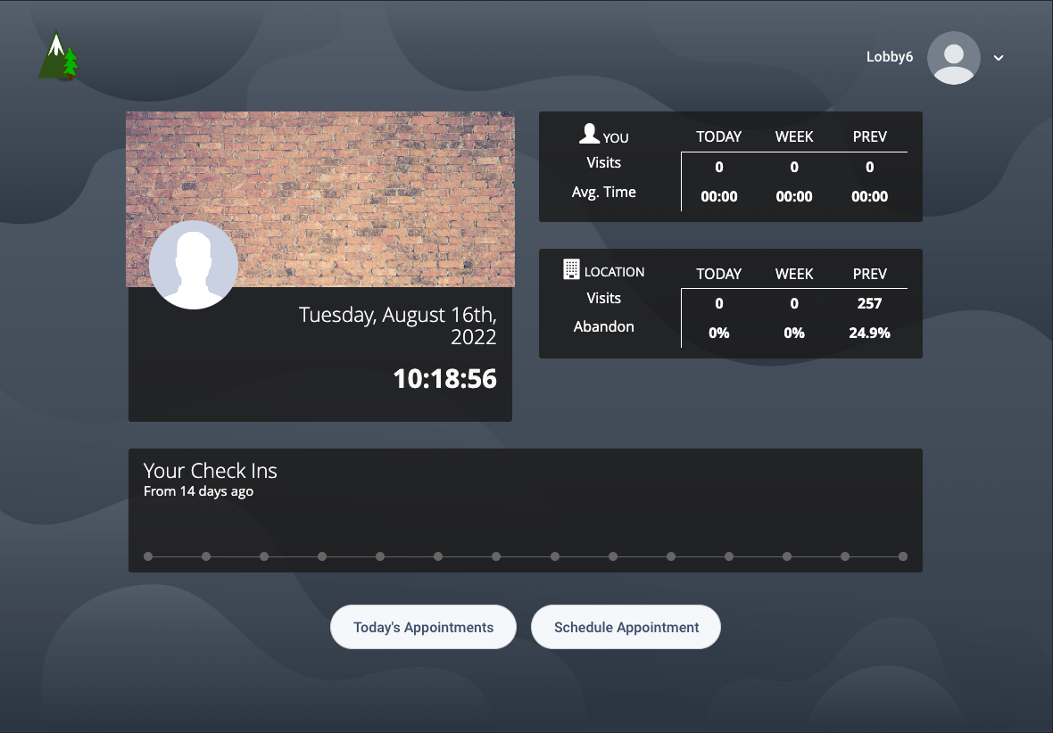The height and width of the screenshot is (733, 1053).
Task: Select the first check-in timeline dot
Action: coord(148,556)
